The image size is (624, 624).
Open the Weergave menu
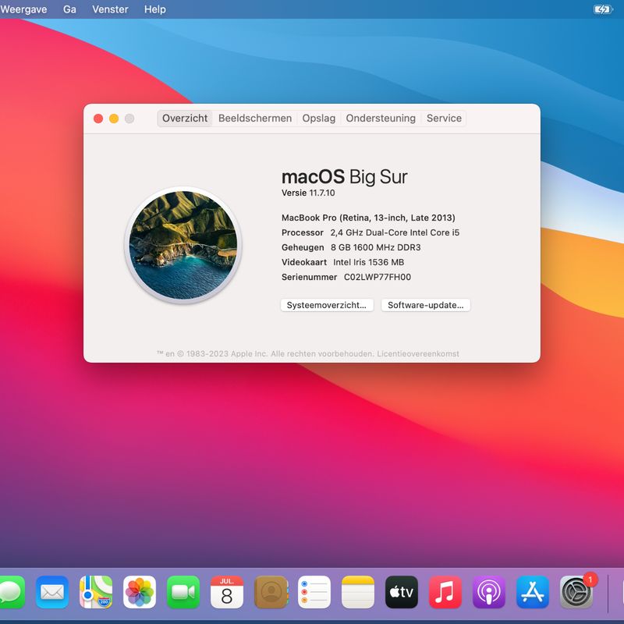23,9
